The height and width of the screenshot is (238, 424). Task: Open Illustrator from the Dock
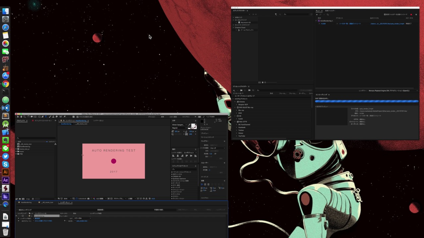pyautogui.click(x=5, y=172)
